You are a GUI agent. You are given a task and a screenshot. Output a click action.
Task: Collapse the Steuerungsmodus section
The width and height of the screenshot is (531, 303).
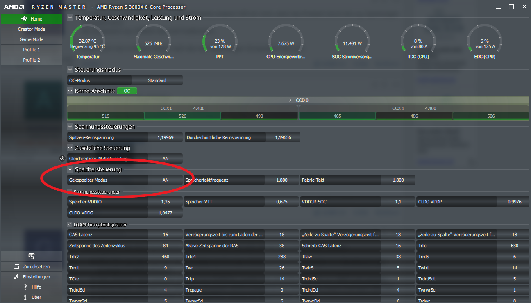point(70,70)
